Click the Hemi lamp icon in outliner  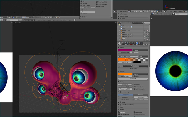click(121, 32)
